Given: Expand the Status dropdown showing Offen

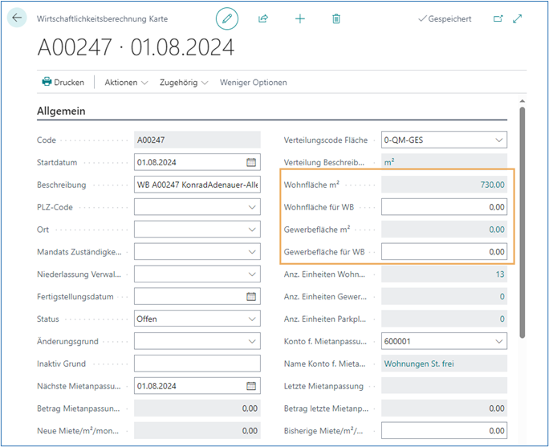Looking at the screenshot, I should [x=251, y=319].
